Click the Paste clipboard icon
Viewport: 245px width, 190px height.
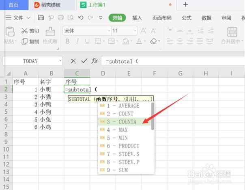click(x=10, y=32)
